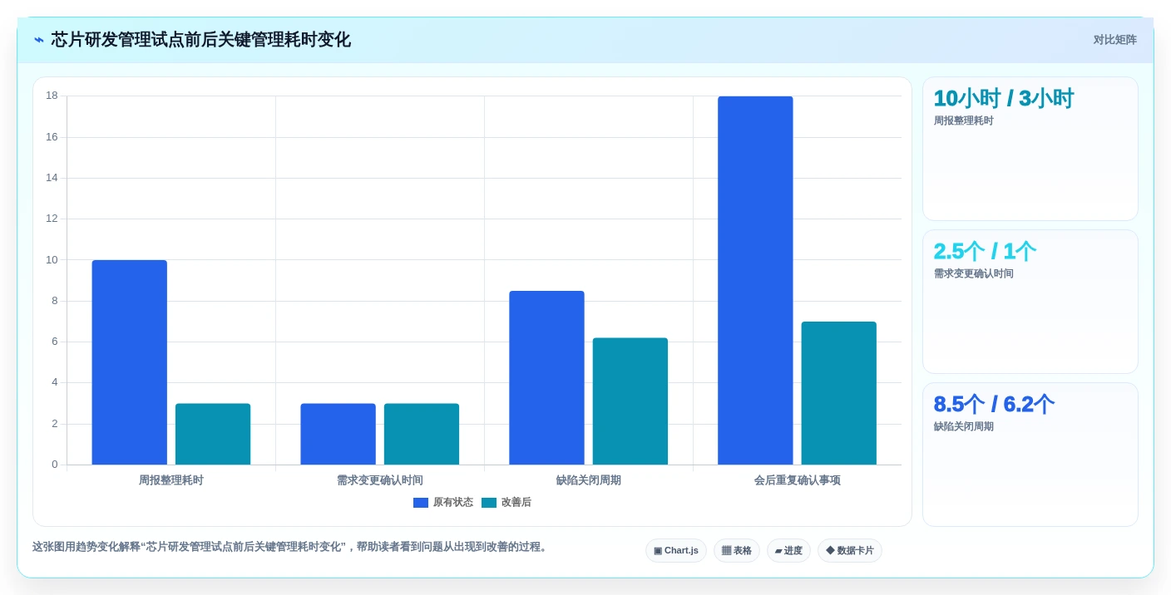Select the 表格 tag chip
Image resolution: width=1171 pixels, height=595 pixels.
click(737, 551)
